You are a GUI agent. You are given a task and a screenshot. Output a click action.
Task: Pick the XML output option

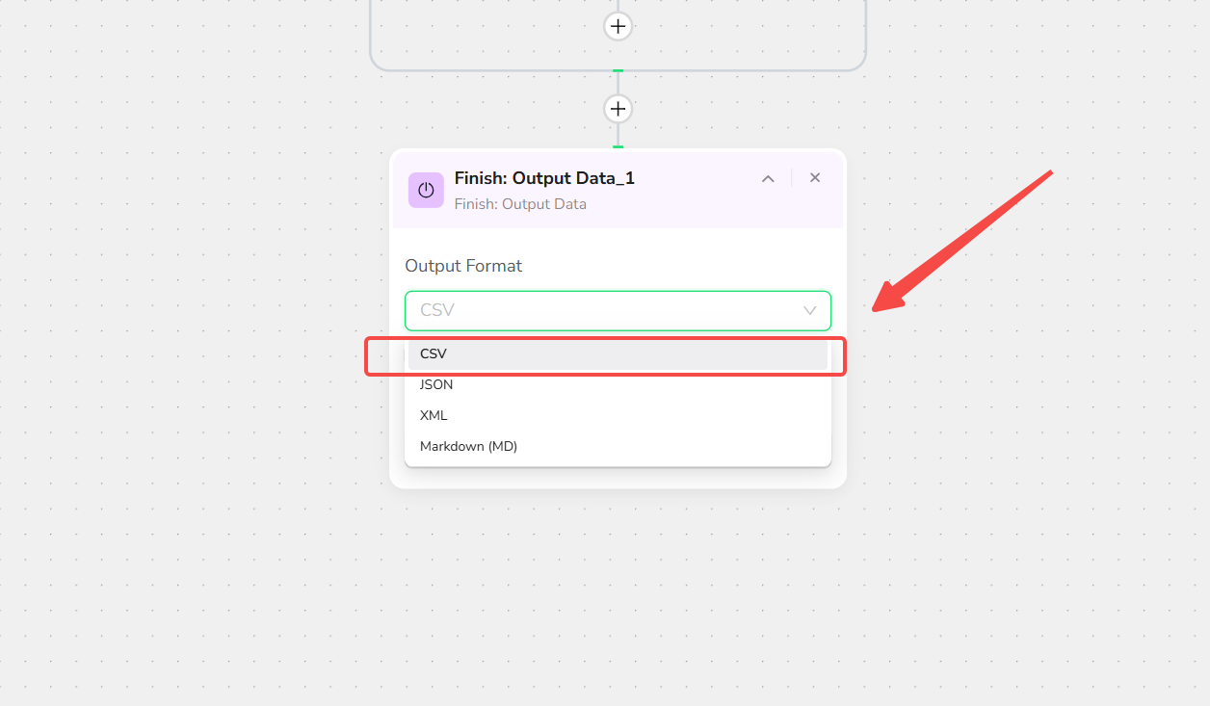pos(618,415)
